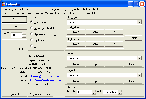Open the Dates dropdown list
146x99 pixels.
coord(139,58)
